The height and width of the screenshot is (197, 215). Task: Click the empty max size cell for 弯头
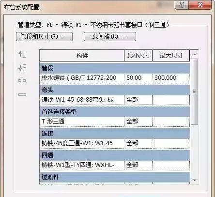[171, 100]
